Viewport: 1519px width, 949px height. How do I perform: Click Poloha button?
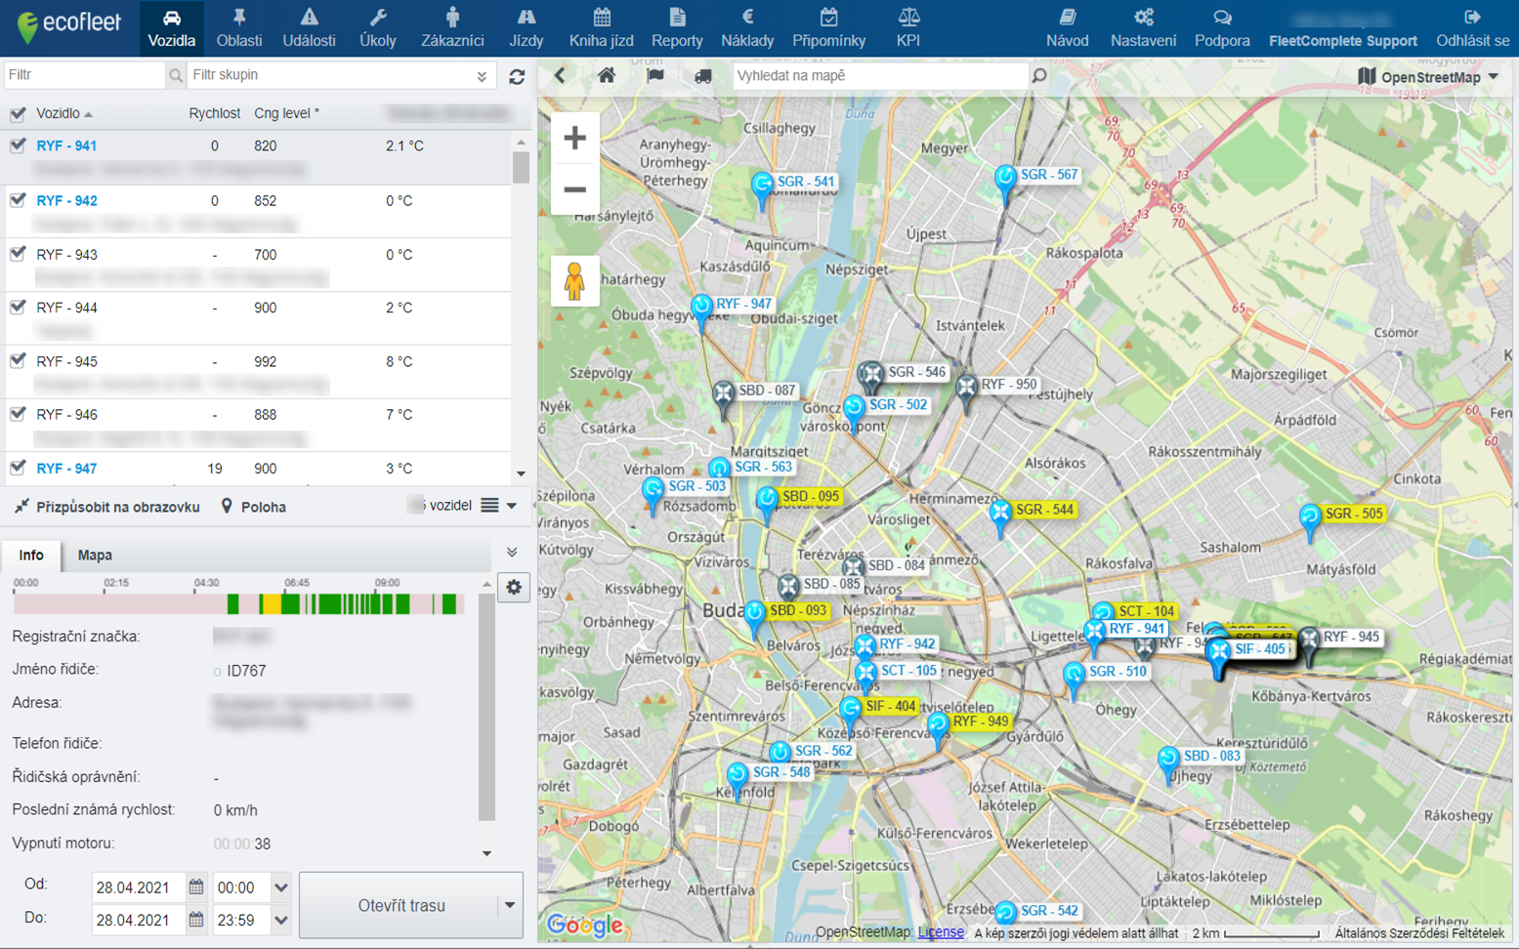(254, 507)
